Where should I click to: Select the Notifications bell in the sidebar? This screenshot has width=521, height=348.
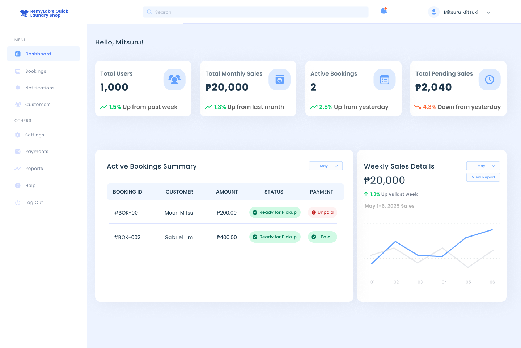[x=18, y=88]
